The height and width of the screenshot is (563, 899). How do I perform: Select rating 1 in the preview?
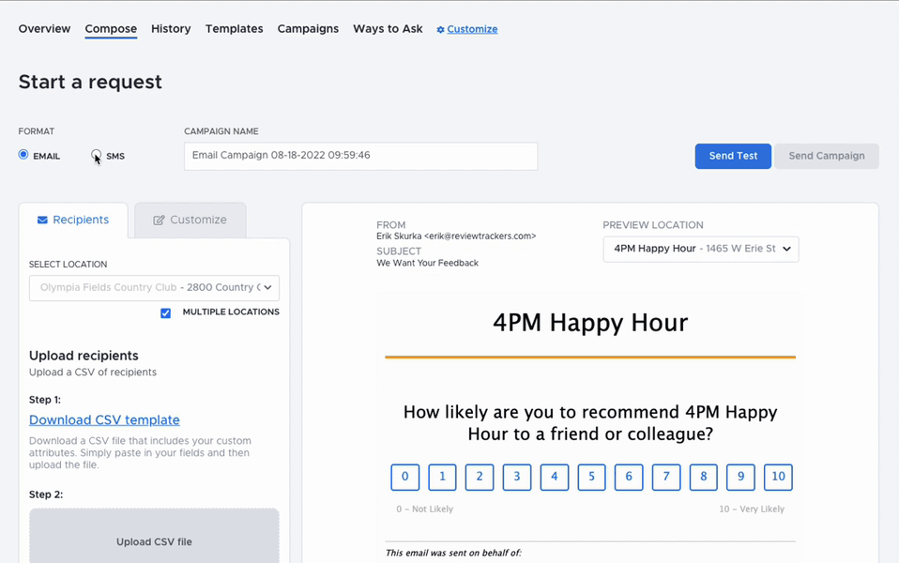pos(443,477)
